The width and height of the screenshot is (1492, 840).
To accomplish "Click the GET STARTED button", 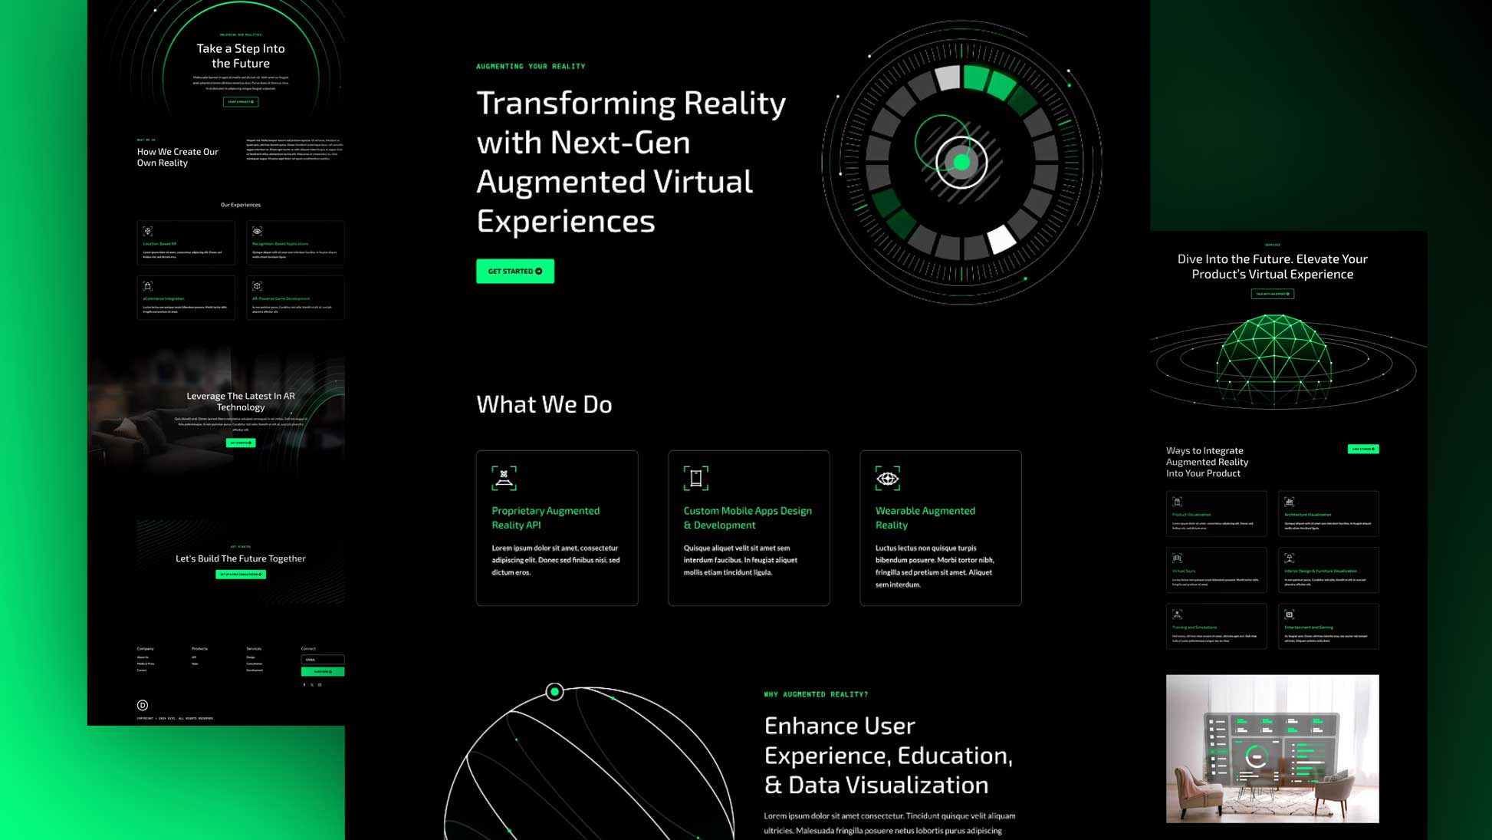I will pos(514,271).
